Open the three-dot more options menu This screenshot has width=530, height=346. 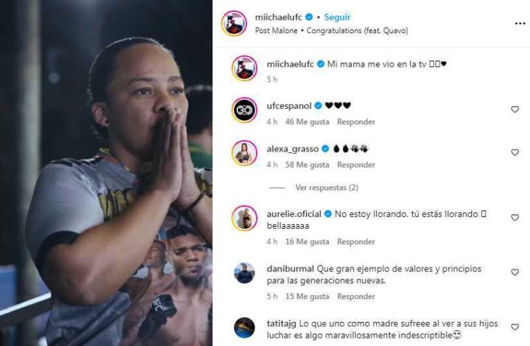tap(520, 23)
